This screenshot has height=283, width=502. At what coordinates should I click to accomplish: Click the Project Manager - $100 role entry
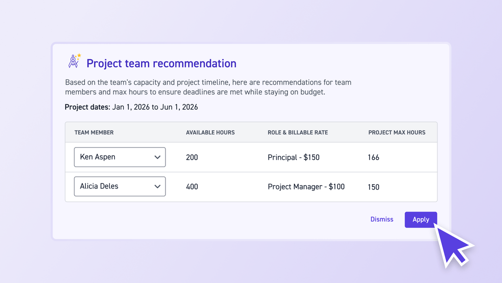pyautogui.click(x=306, y=186)
